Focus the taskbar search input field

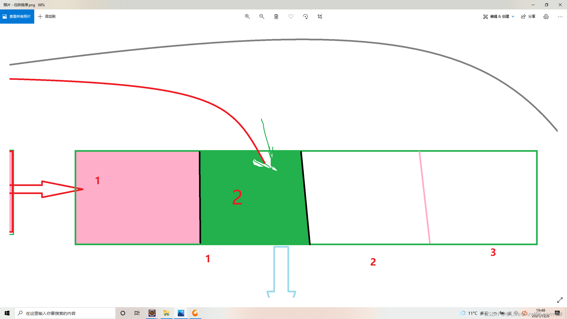(65, 313)
